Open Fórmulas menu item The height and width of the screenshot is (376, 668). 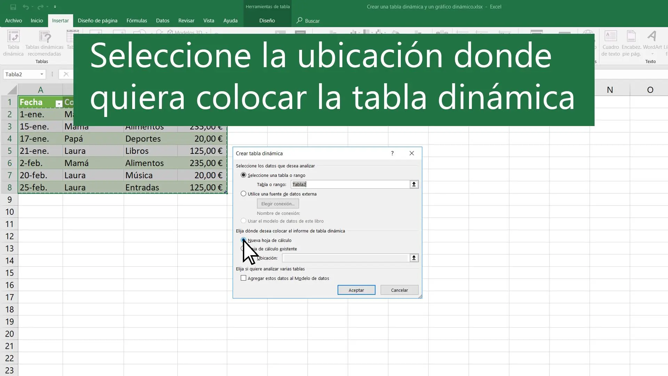click(x=136, y=20)
